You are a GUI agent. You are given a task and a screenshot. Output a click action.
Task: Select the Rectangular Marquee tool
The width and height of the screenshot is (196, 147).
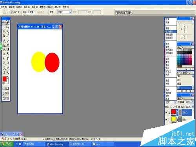(x=4, y=27)
